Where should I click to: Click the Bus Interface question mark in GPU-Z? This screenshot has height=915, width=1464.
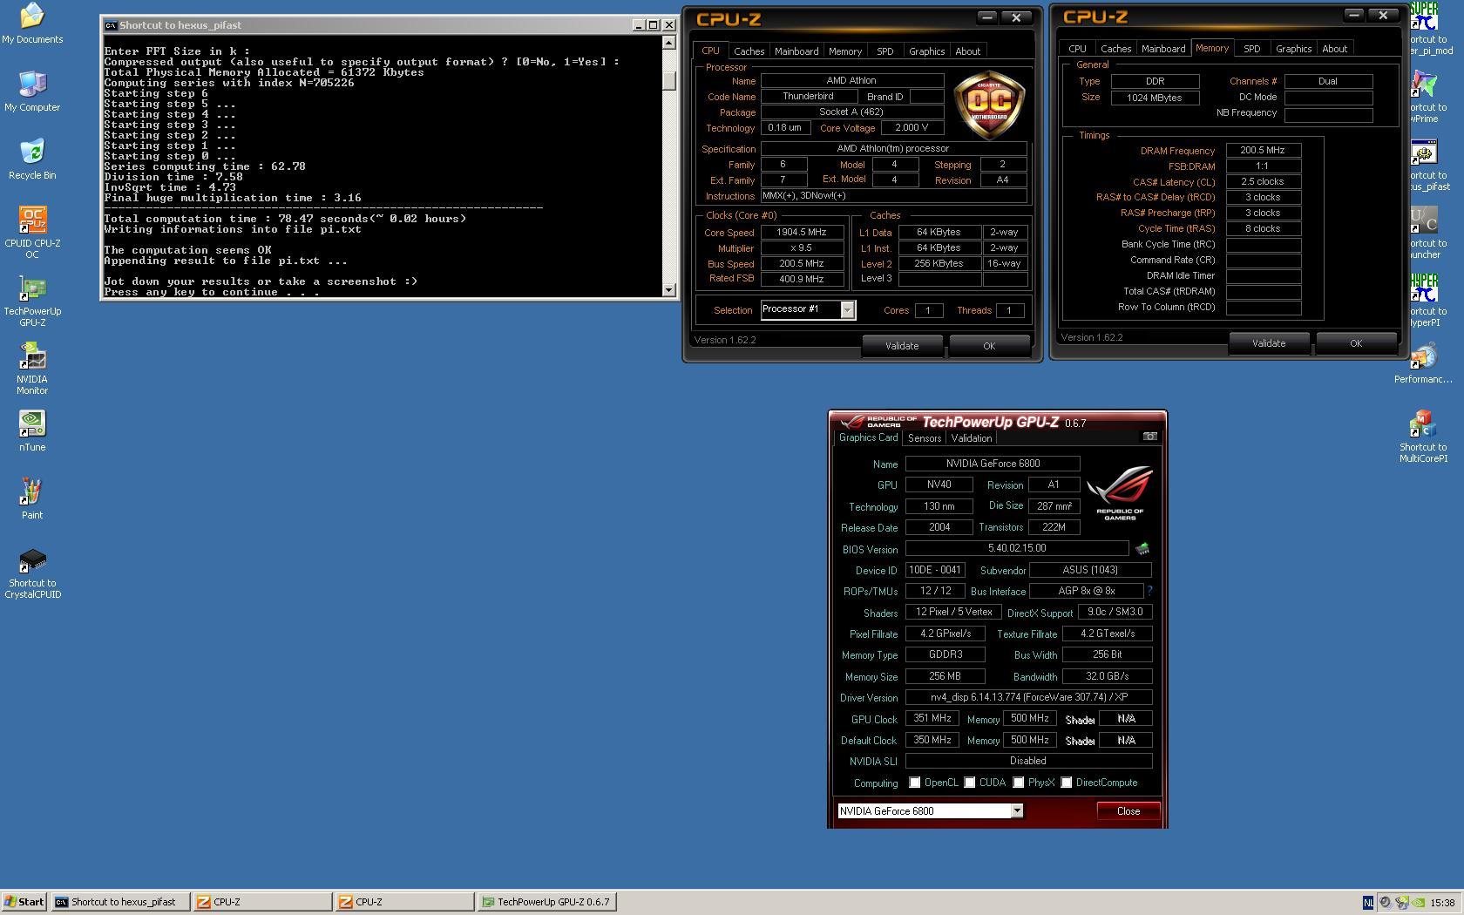[1150, 591]
